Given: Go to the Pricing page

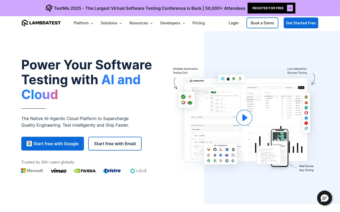Looking at the screenshot, I should click(198, 23).
